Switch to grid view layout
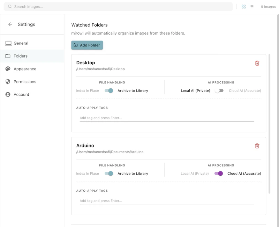The image size is (279, 227). (243, 7)
